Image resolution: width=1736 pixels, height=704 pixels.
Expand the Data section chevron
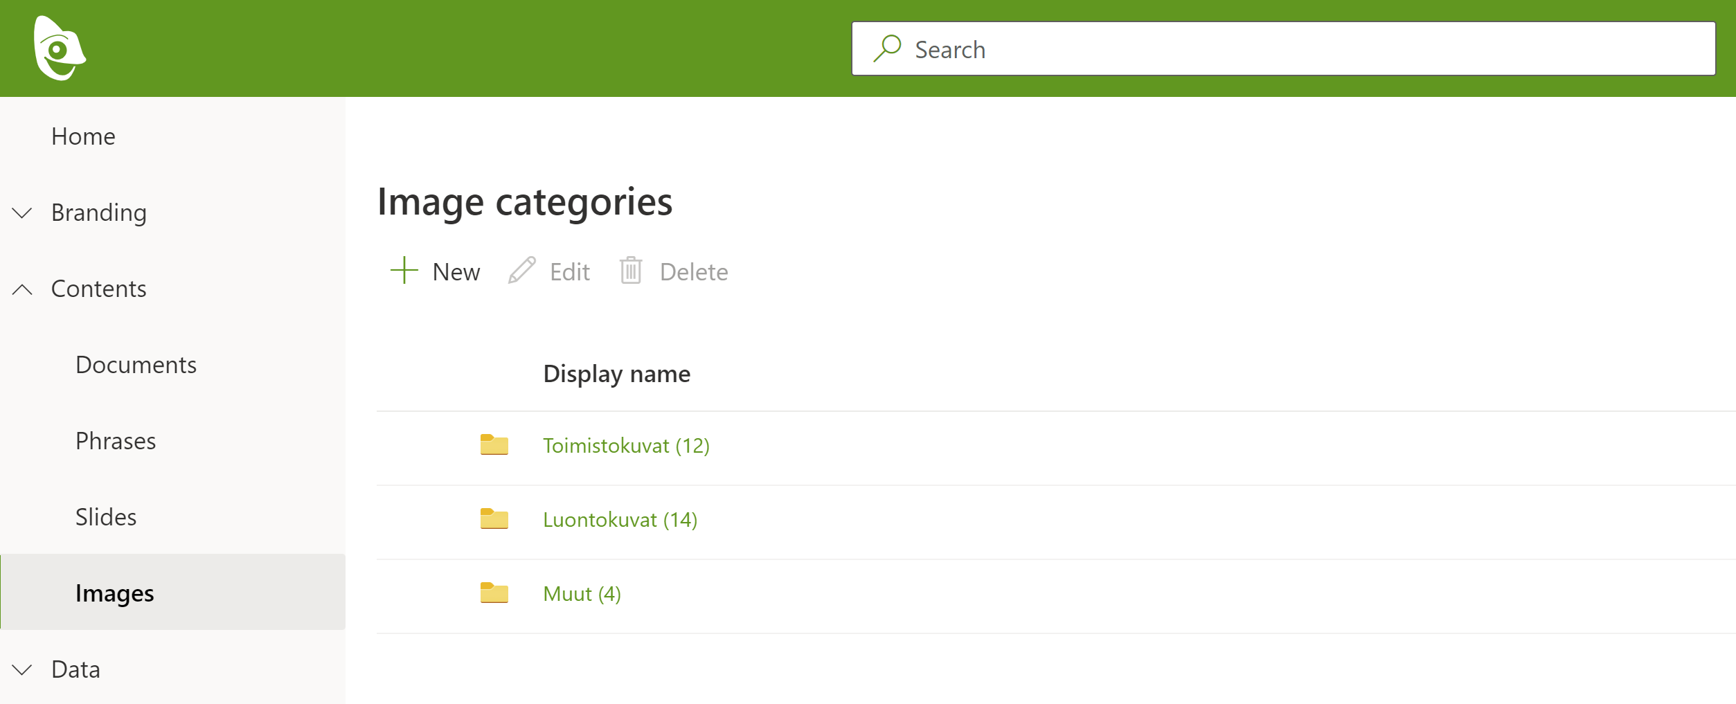point(23,669)
